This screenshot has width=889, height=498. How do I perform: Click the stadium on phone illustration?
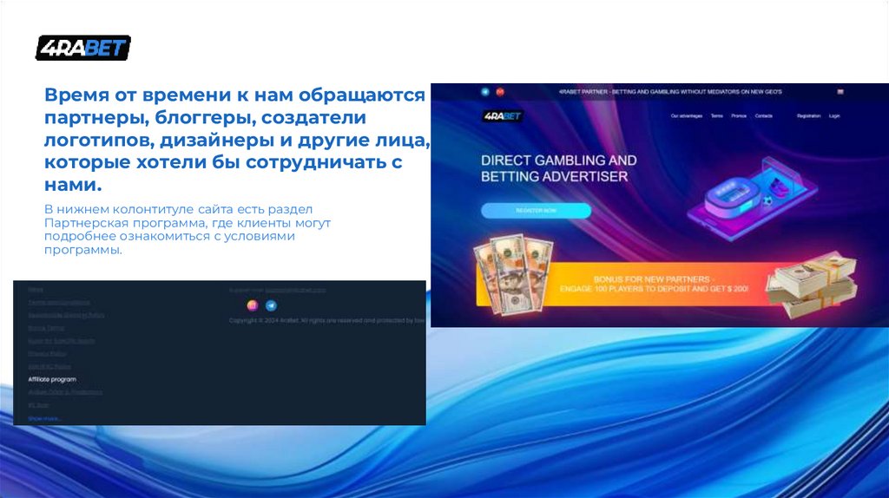pyautogui.click(x=753, y=199)
